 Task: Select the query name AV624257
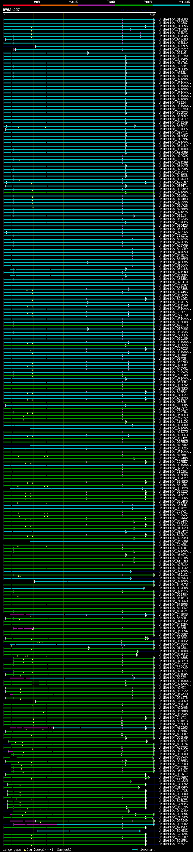11,10
